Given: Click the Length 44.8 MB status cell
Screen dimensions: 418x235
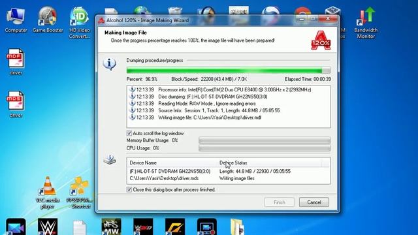Looking at the screenshot, I should point(255,171).
